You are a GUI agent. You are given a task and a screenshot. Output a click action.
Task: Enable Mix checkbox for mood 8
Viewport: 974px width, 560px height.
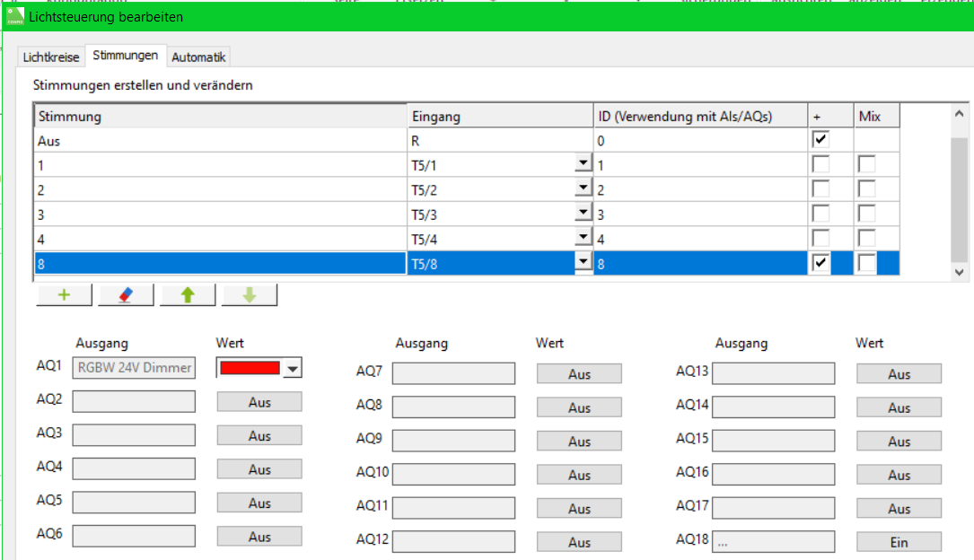pyautogui.click(x=866, y=263)
